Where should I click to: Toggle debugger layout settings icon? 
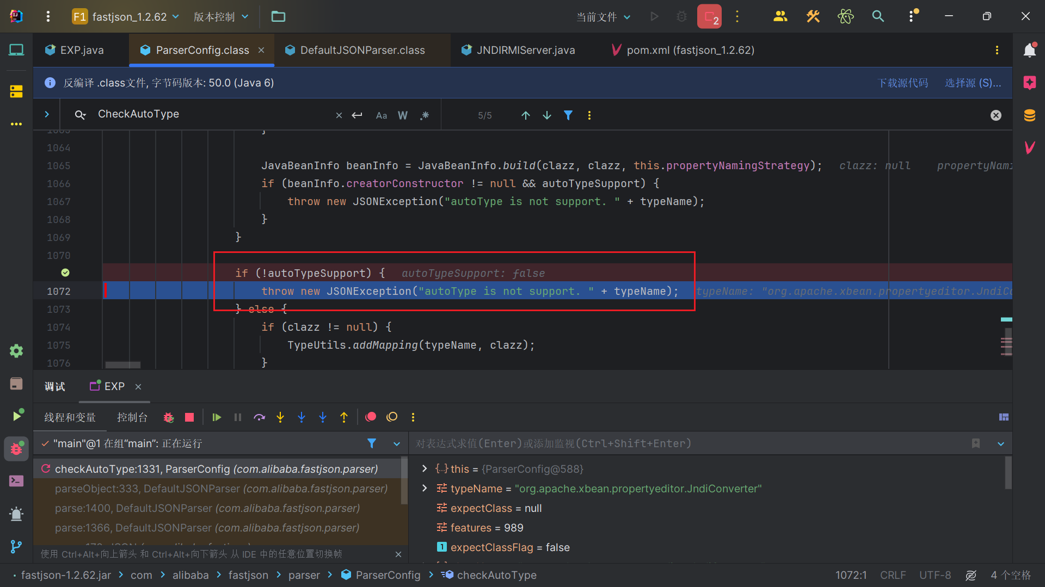(x=1004, y=417)
